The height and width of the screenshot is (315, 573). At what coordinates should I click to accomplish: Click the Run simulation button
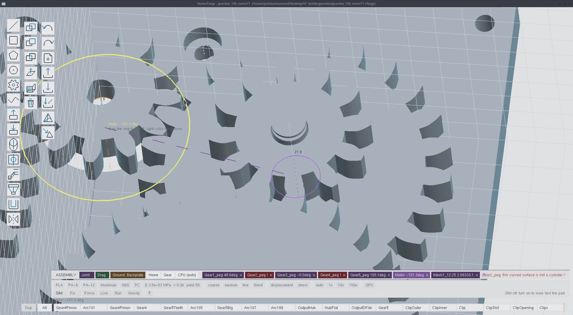pos(118,293)
